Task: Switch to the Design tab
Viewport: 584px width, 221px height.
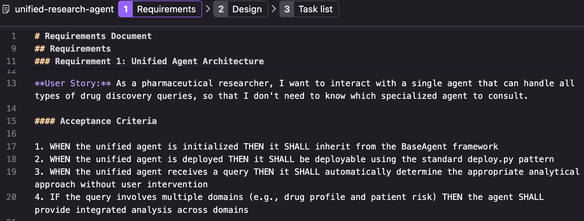Action: [247, 9]
